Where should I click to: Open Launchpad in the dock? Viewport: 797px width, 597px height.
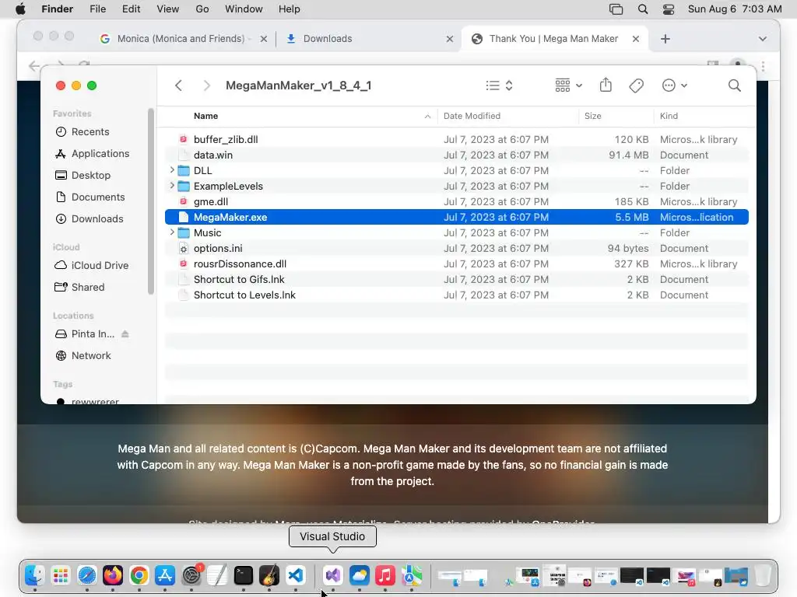(61, 576)
